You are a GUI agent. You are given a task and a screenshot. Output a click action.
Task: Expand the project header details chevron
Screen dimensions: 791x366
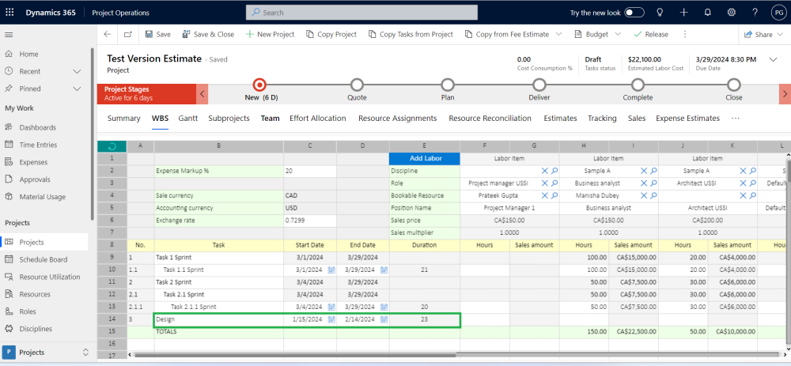[x=773, y=59]
